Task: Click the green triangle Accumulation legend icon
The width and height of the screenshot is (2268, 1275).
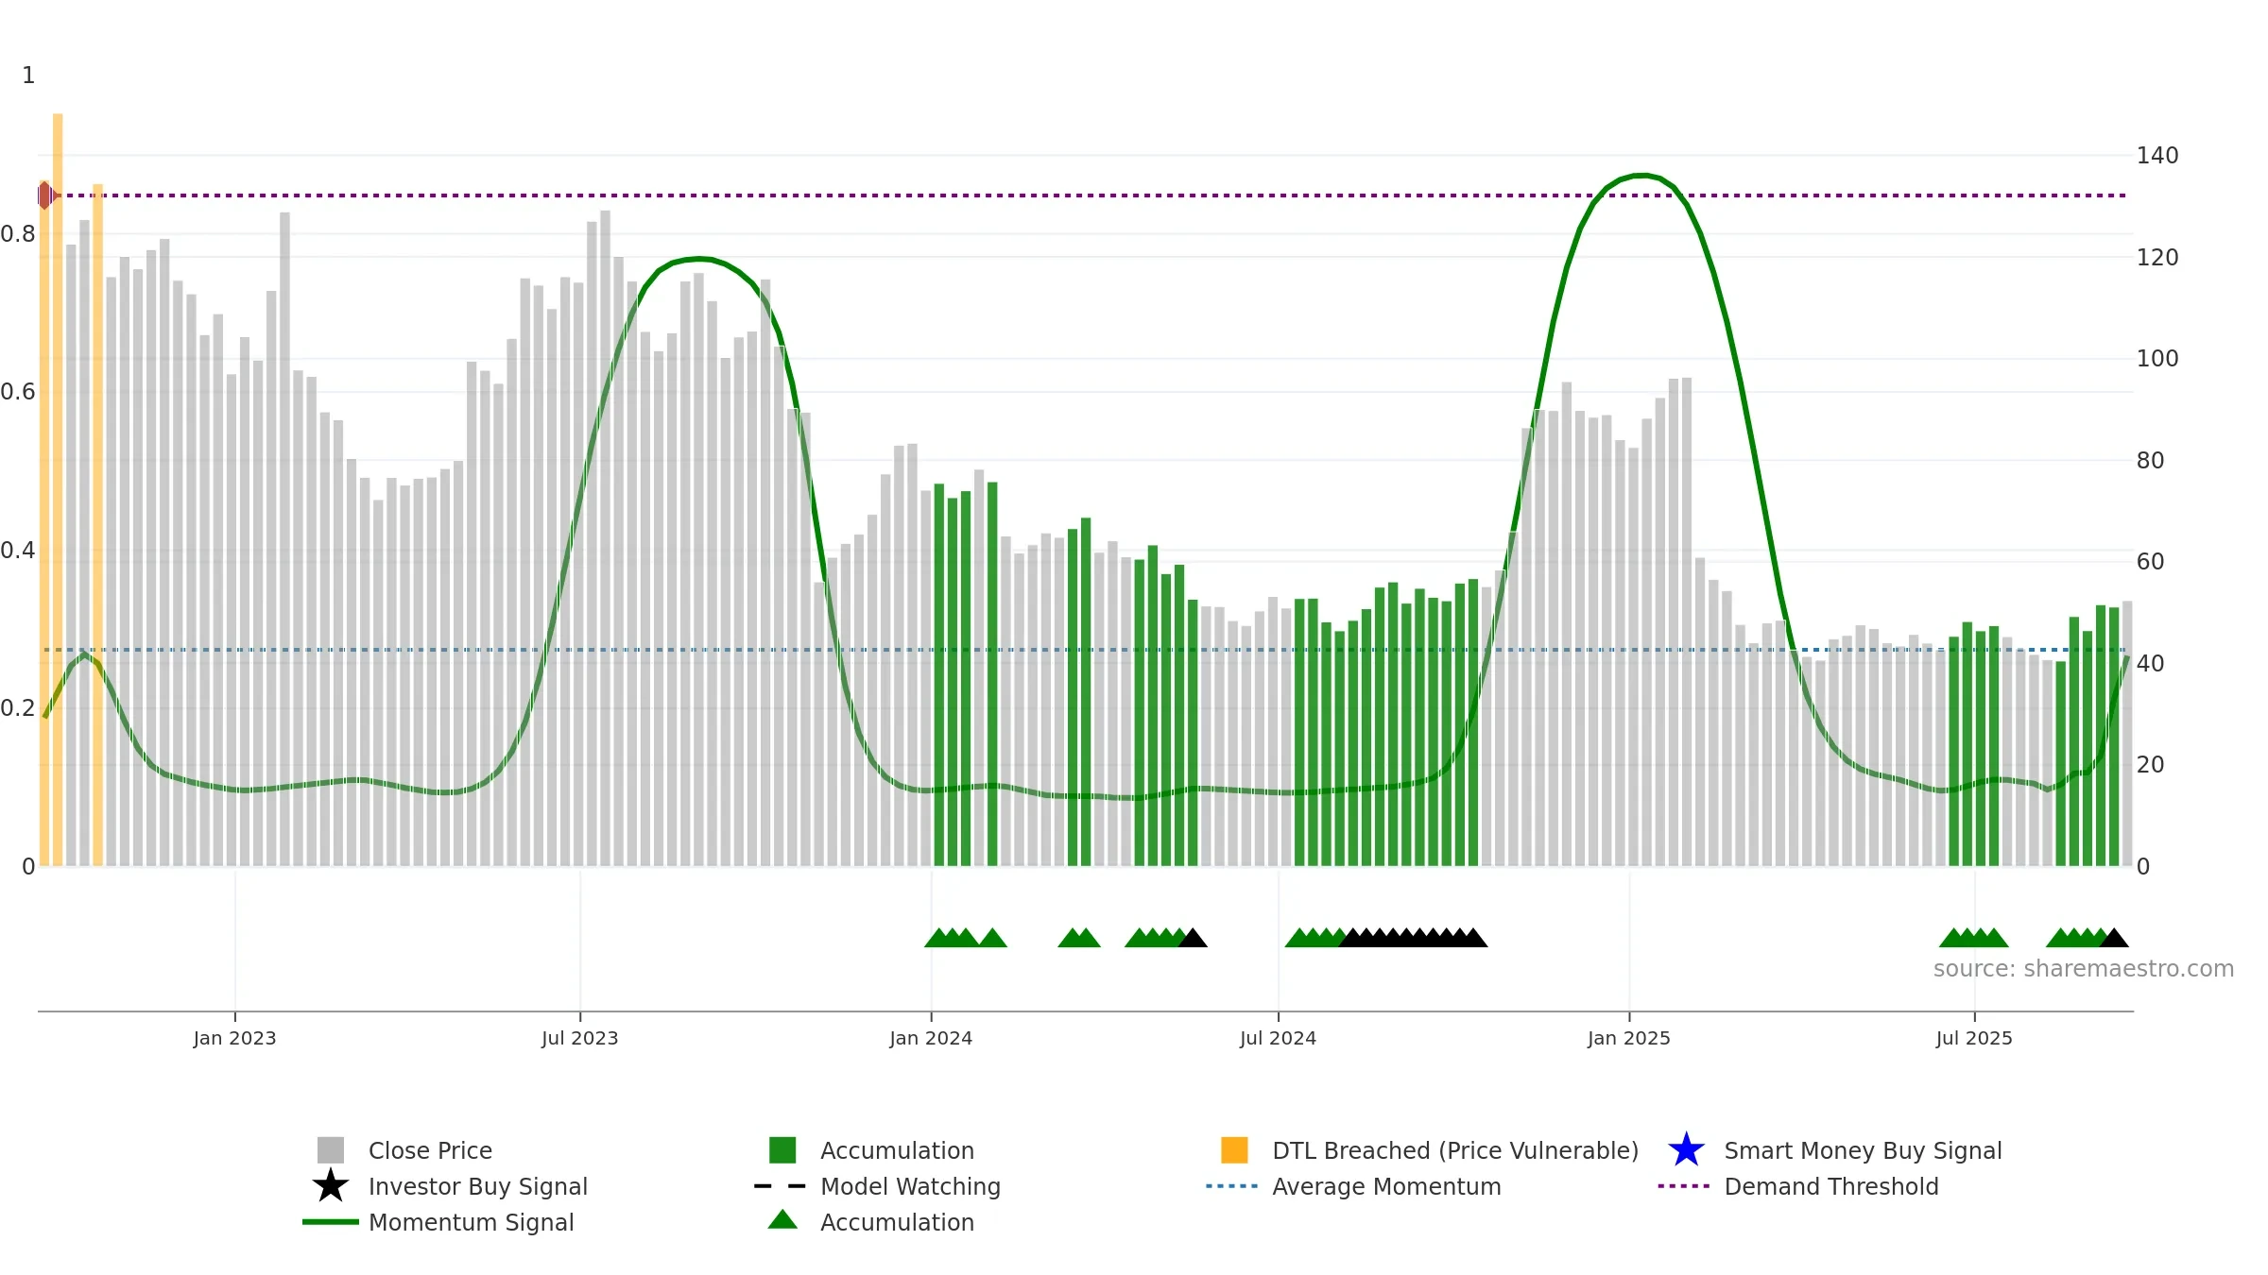Action: click(782, 1220)
